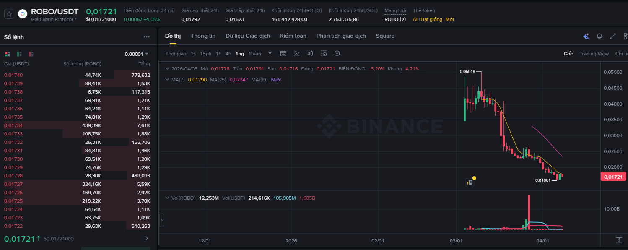Image resolution: width=628 pixels, height=250 pixels.
Task: Open the 0.00001 price precision dropdown
Action: [136, 54]
